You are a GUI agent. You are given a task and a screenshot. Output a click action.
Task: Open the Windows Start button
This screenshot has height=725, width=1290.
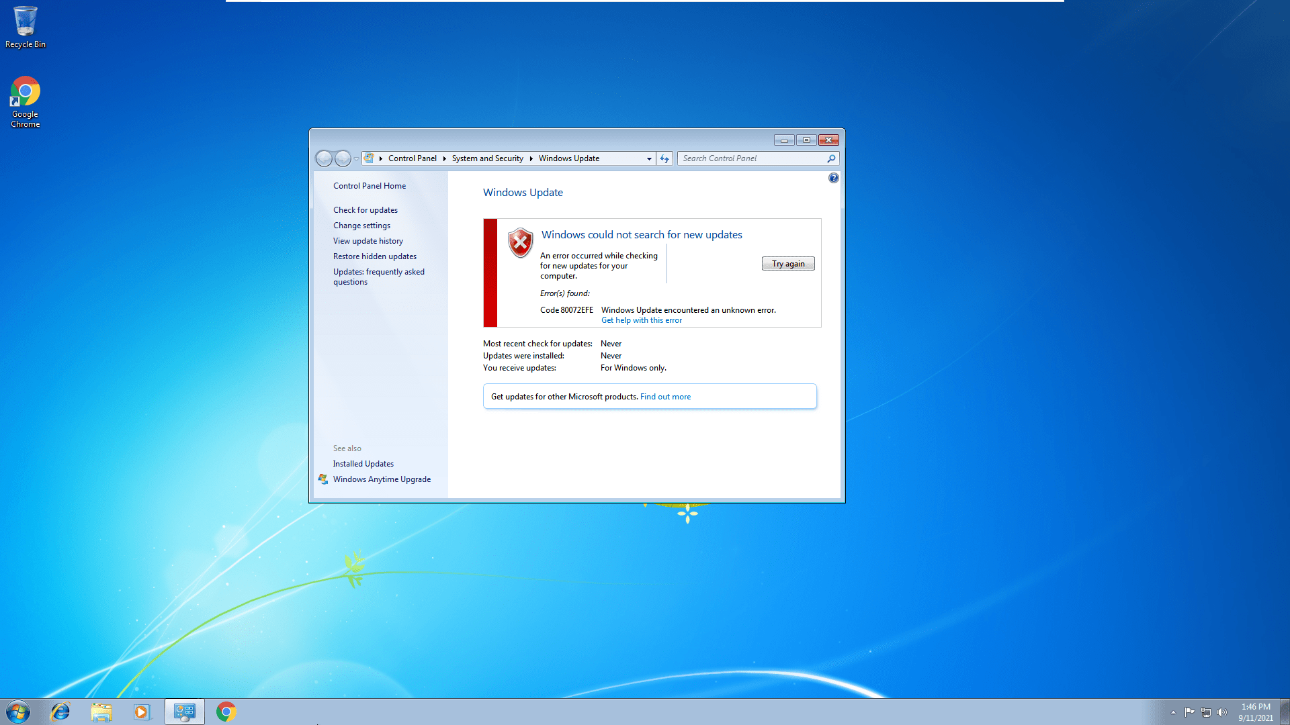(x=18, y=712)
